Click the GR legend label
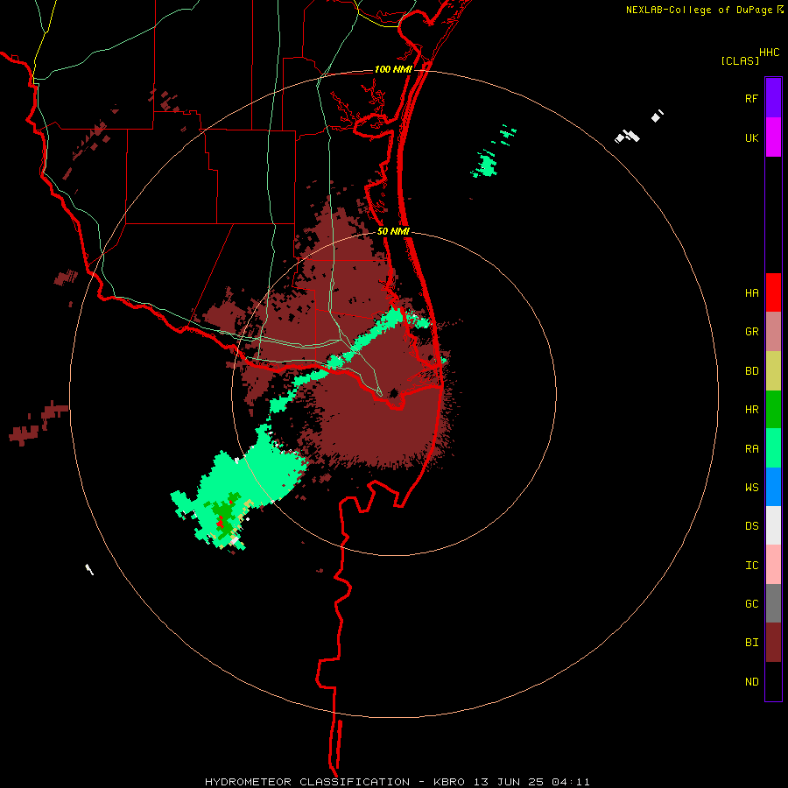Screen dimensions: 788x788 click(x=751, y=332)
